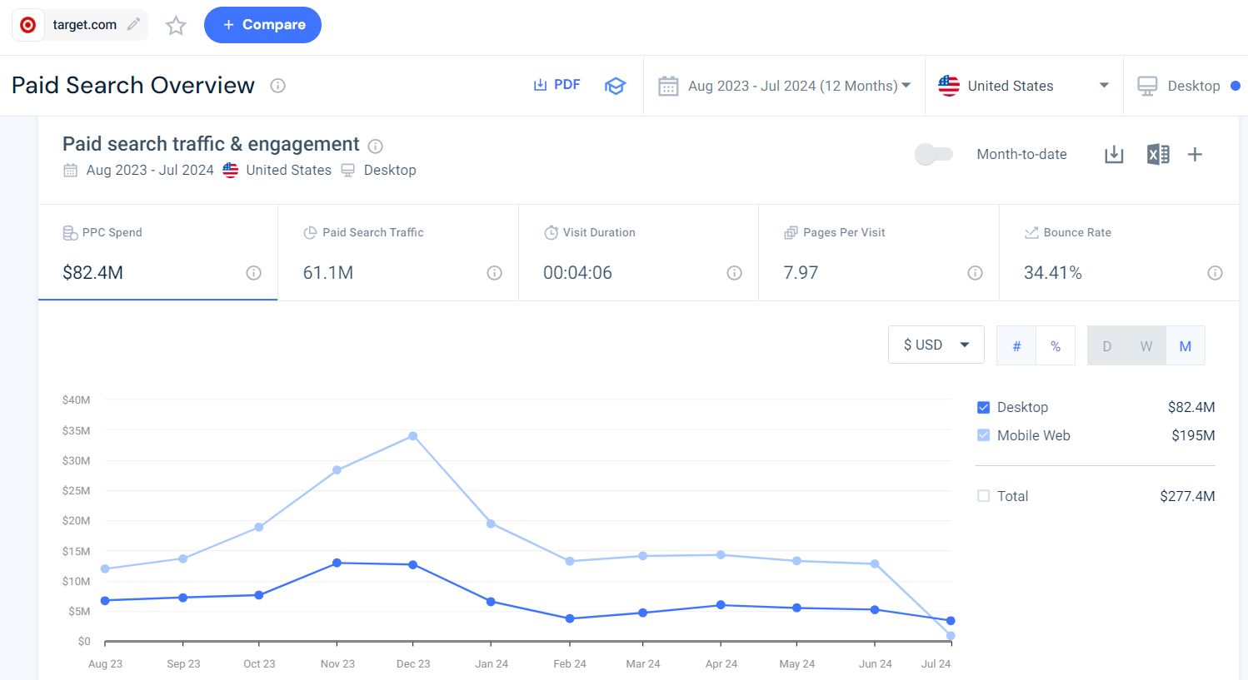Select weekly (W) granularity
Viewport: 1248px width, 680px height.
pos(1146,345)
